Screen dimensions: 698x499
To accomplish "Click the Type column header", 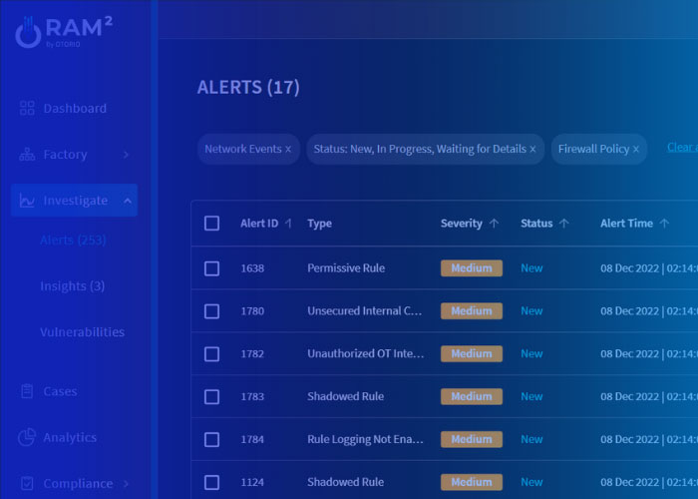I will [x=320, y=224].
